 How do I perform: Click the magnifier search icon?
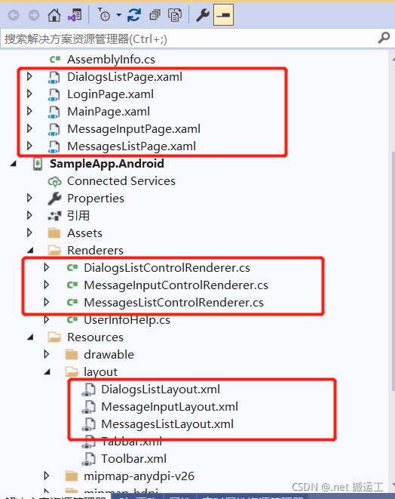click(x=384, y=39)
